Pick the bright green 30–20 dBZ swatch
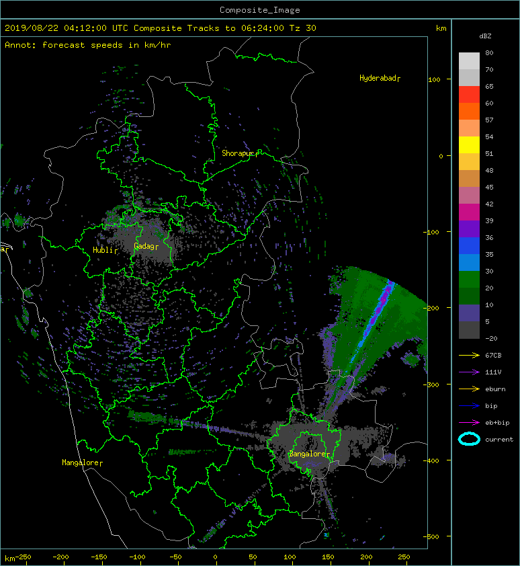This screenshot has width=520, height=566. [469, 280]
